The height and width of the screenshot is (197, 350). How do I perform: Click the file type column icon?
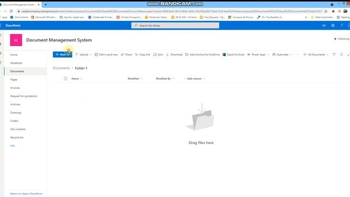[x=66, y=79]
